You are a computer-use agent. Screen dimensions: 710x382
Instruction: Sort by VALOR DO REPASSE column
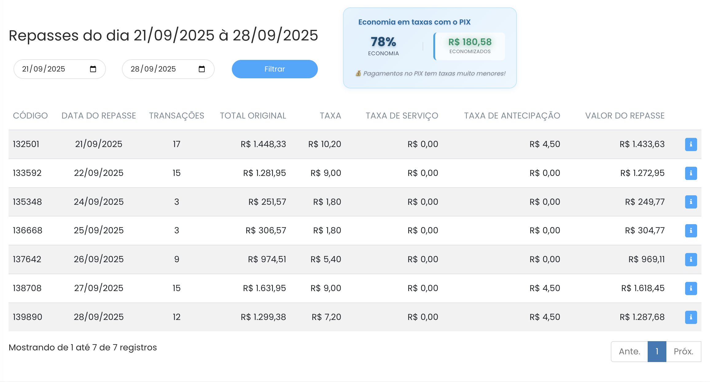click(625, 116)
